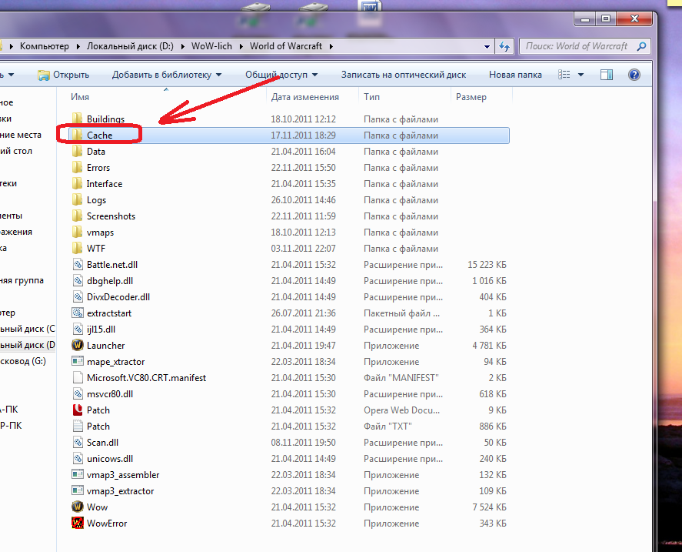Expand the arrow after World of Warcraft
Viewport: 682px width, 552px height.
pos(331,46)
